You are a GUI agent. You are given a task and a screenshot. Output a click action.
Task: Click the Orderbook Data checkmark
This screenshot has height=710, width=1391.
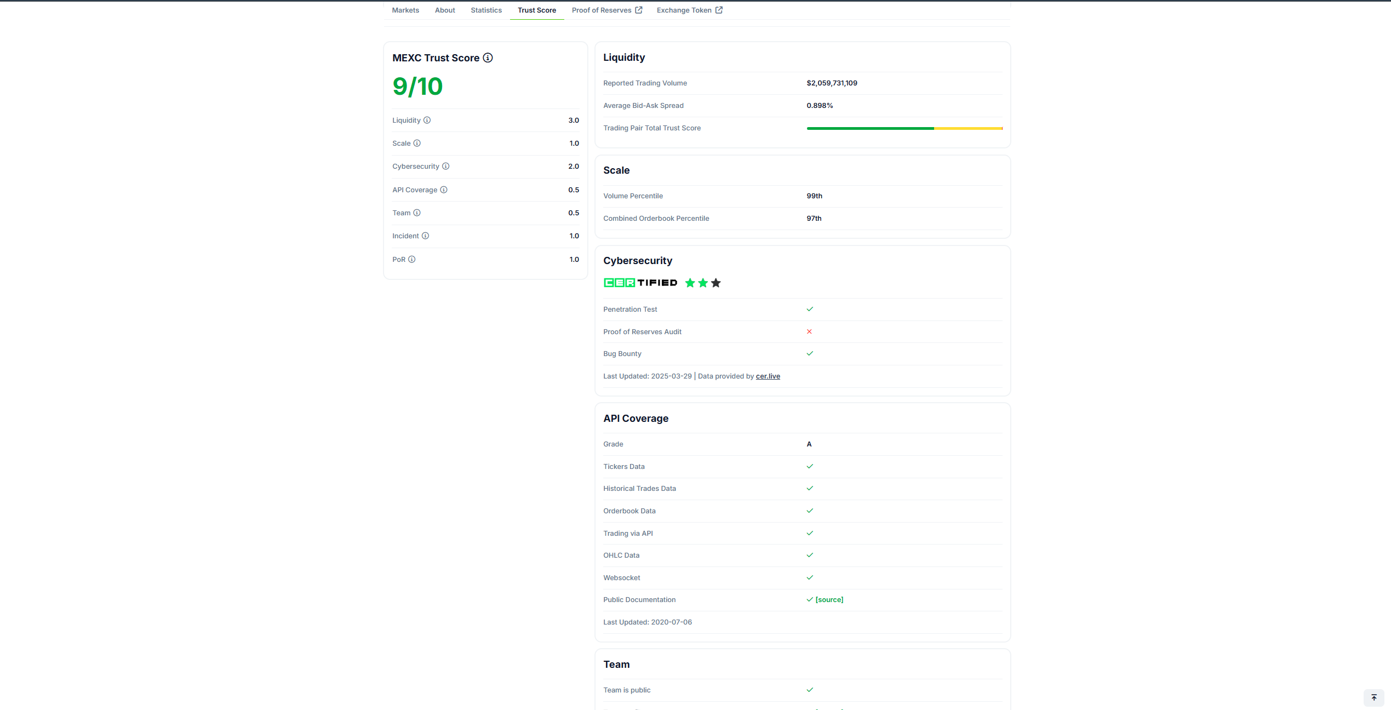(x=810, y=511)
